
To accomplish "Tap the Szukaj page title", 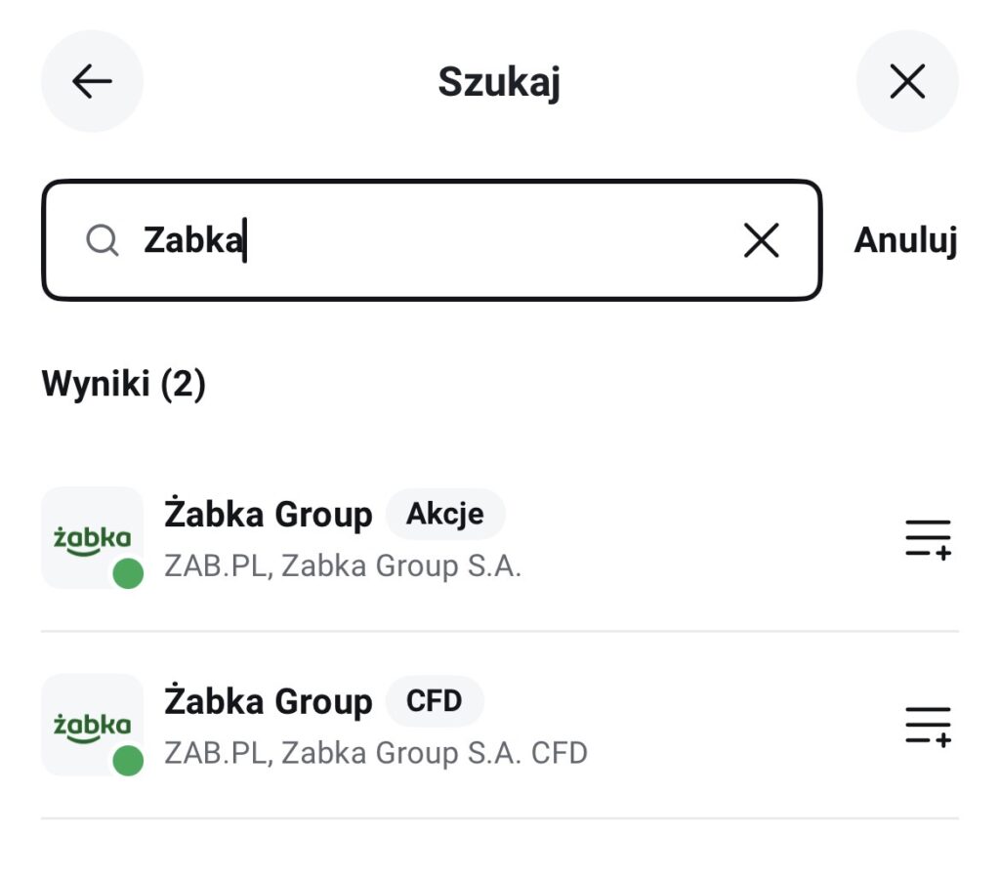I will pyautogui.click(x=499, y=82).
